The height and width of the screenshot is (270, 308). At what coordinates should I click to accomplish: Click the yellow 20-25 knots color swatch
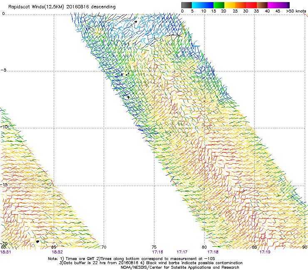230,5
